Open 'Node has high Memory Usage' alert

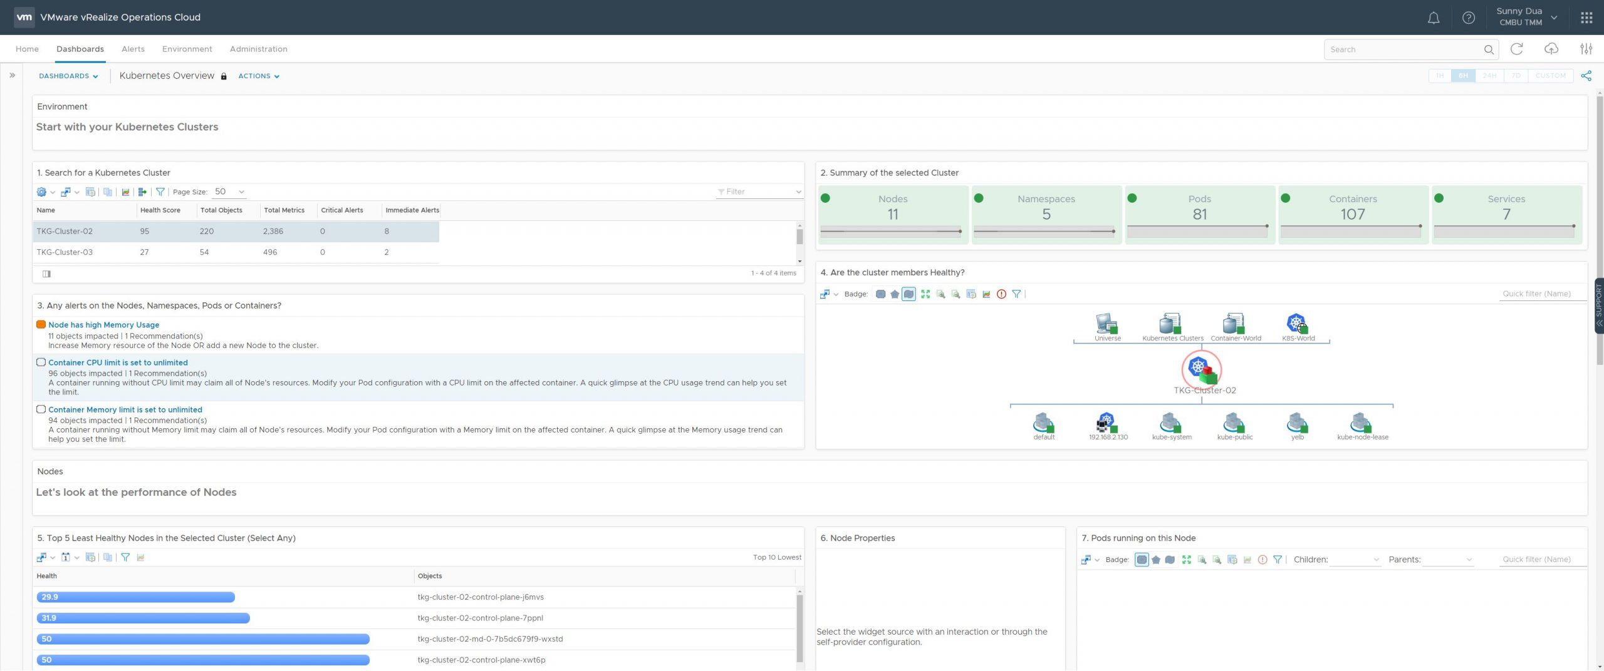click(x=103, y=325)
